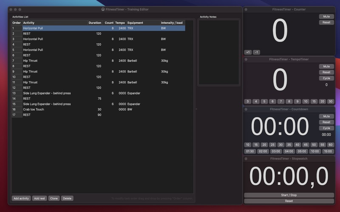Set TempoTimer preset to 20
Image resolution: width=340 pixels, height=212 pixels.
coord(322,101)
